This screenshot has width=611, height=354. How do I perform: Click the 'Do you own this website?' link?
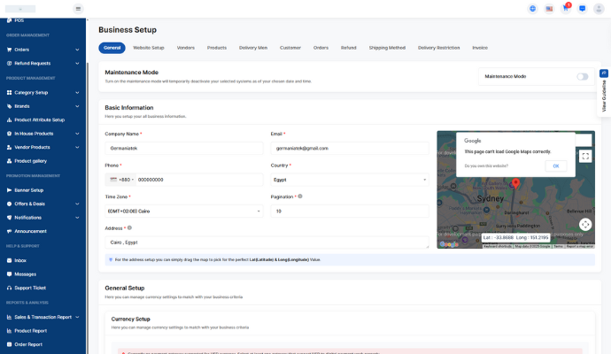485,165
